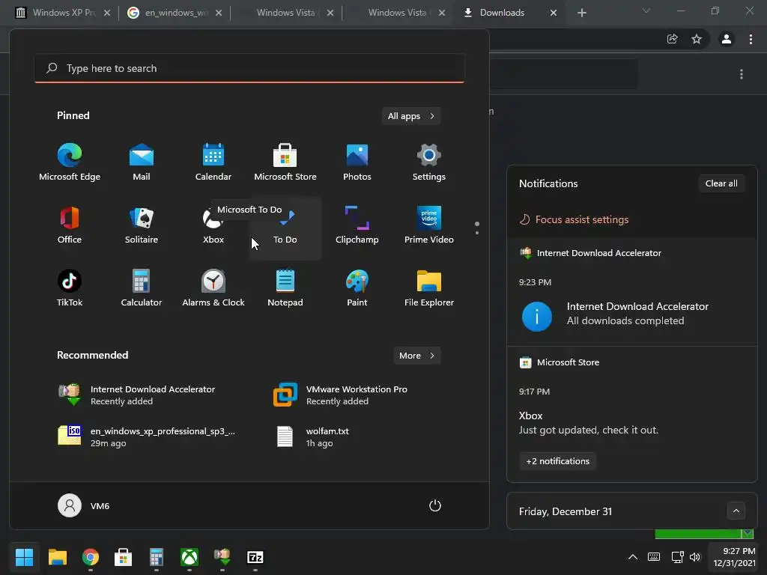Image resolution: width=767 pixels, height=575 pixels.
Task: Close the Downloads tab
Action: tap(554, 13)
